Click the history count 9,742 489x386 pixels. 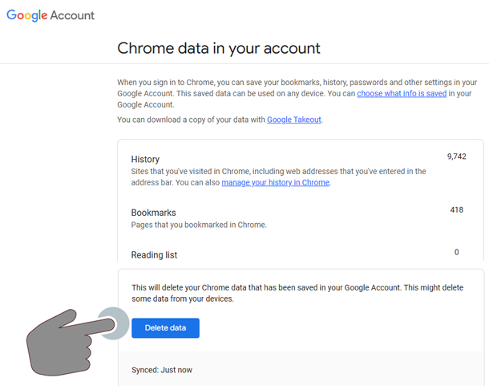pyautogui.click(x=457, y=156)
